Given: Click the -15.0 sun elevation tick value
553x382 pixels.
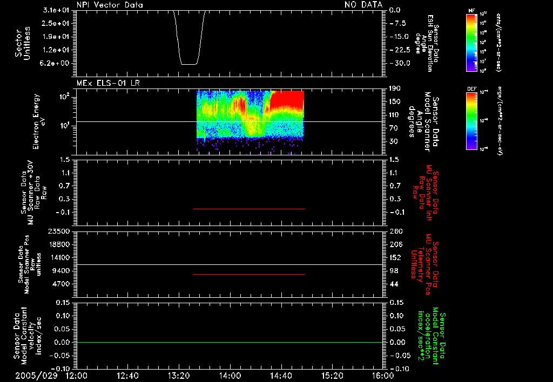Looking at the screenshot, I should coord(399,37).
